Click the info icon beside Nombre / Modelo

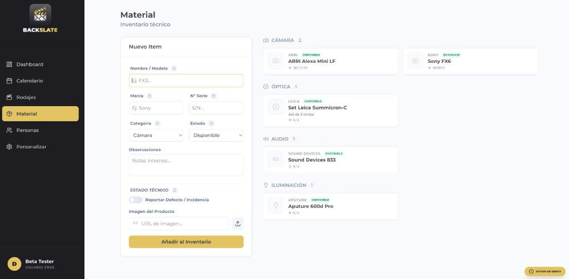174,68
